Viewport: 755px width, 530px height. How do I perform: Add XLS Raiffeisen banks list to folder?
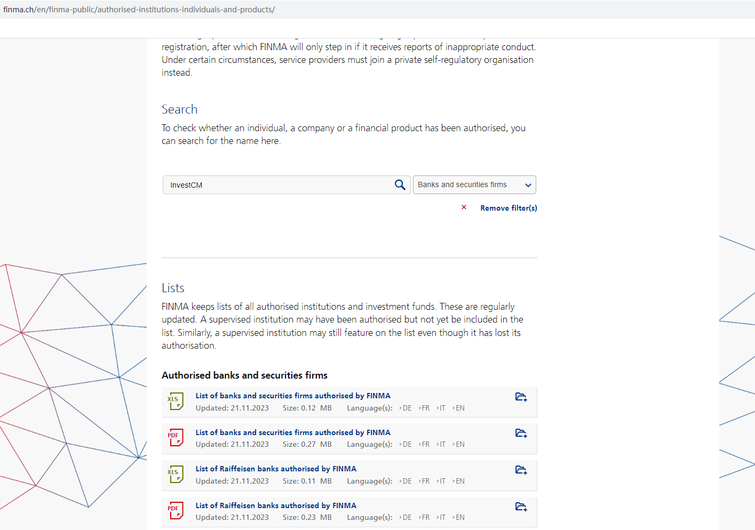point(521,470)
